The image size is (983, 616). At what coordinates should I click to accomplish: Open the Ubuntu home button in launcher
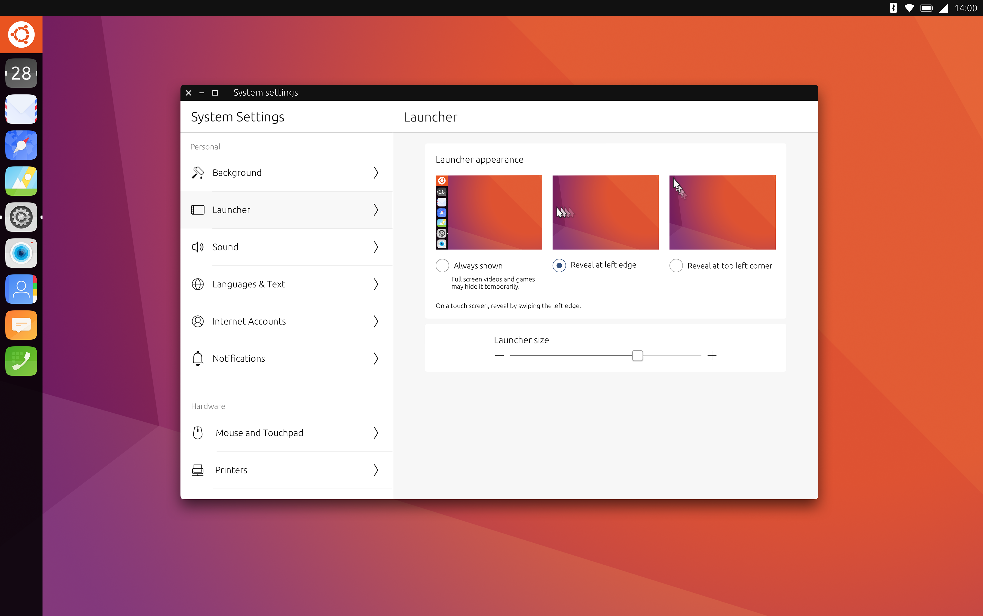tap(21, 35)
